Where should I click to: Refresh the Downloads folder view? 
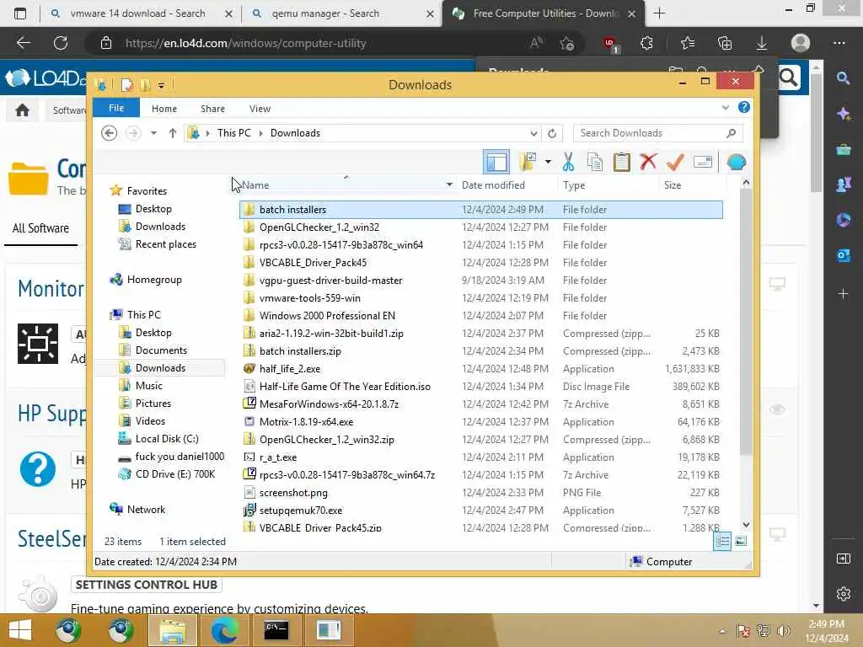552,133
